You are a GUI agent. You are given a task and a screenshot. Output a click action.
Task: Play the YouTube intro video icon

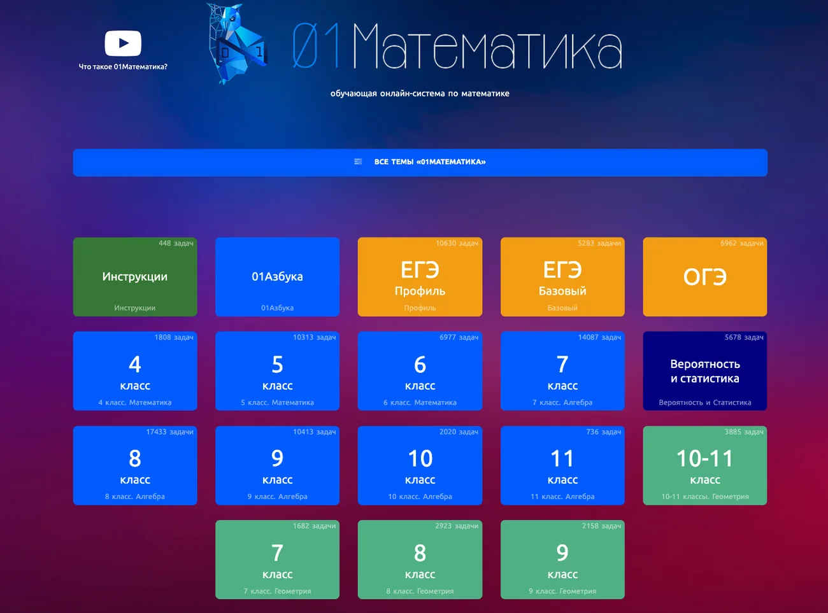[123, 43]
